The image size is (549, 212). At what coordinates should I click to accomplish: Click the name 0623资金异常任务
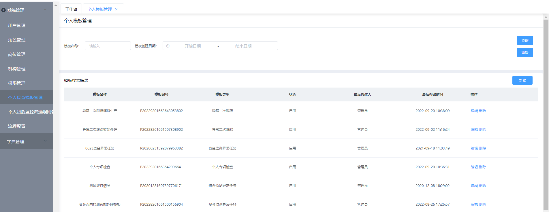[x=100, y=148]
